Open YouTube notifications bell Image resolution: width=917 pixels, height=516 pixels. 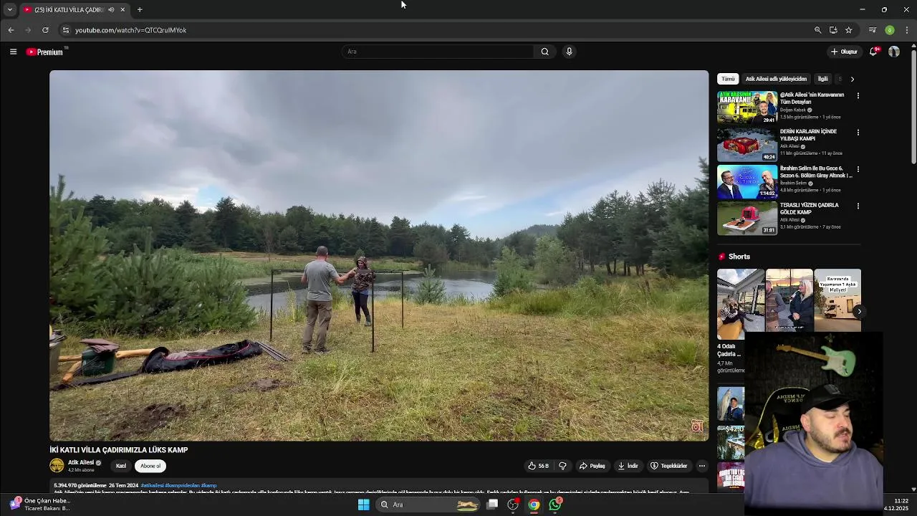873,52
